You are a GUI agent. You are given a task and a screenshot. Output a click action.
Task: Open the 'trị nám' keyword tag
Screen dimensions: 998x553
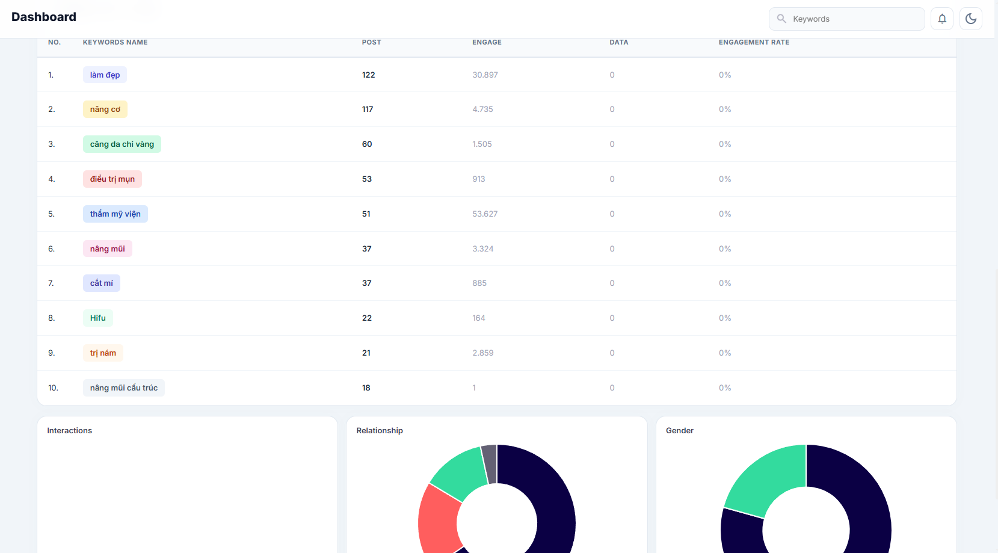pyautogui.click(x=103, y=353)
